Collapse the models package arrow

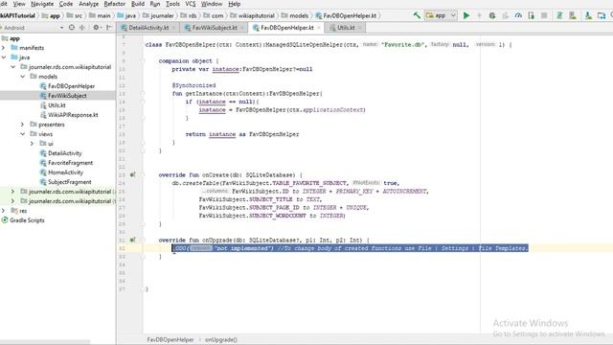point(23,77)
